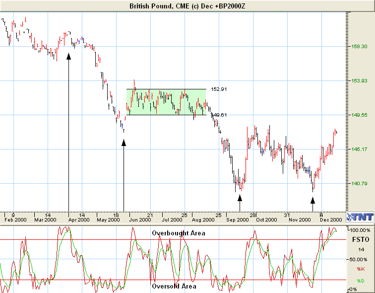Click the arrow marking the September 2000 low
The height and width of the screenshot is (293, 375).
coord(240,198)
